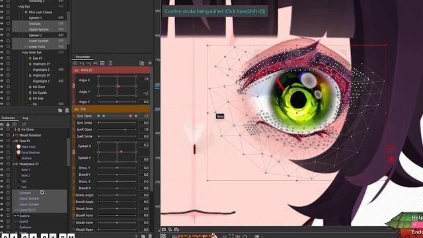Click the add parameter plus icon at bottom
The image size is (423, 238).
click(136, 236)
